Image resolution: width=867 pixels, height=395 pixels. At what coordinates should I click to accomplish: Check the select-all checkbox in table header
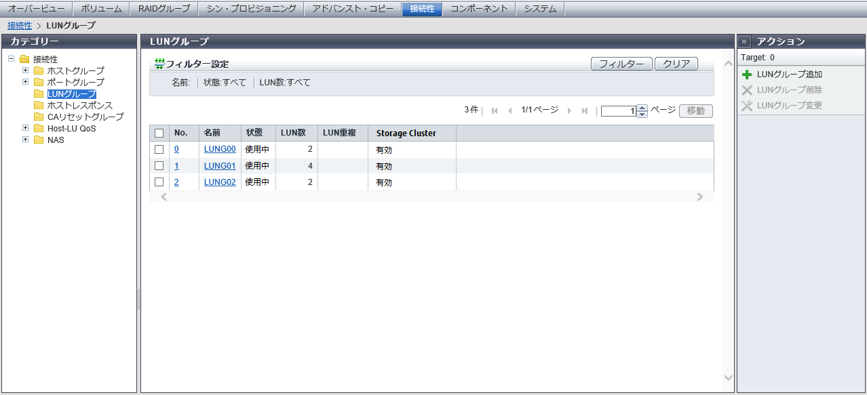click(159, 133)
